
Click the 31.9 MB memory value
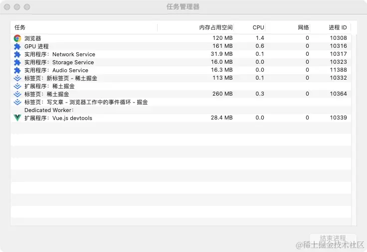point(222,54)
